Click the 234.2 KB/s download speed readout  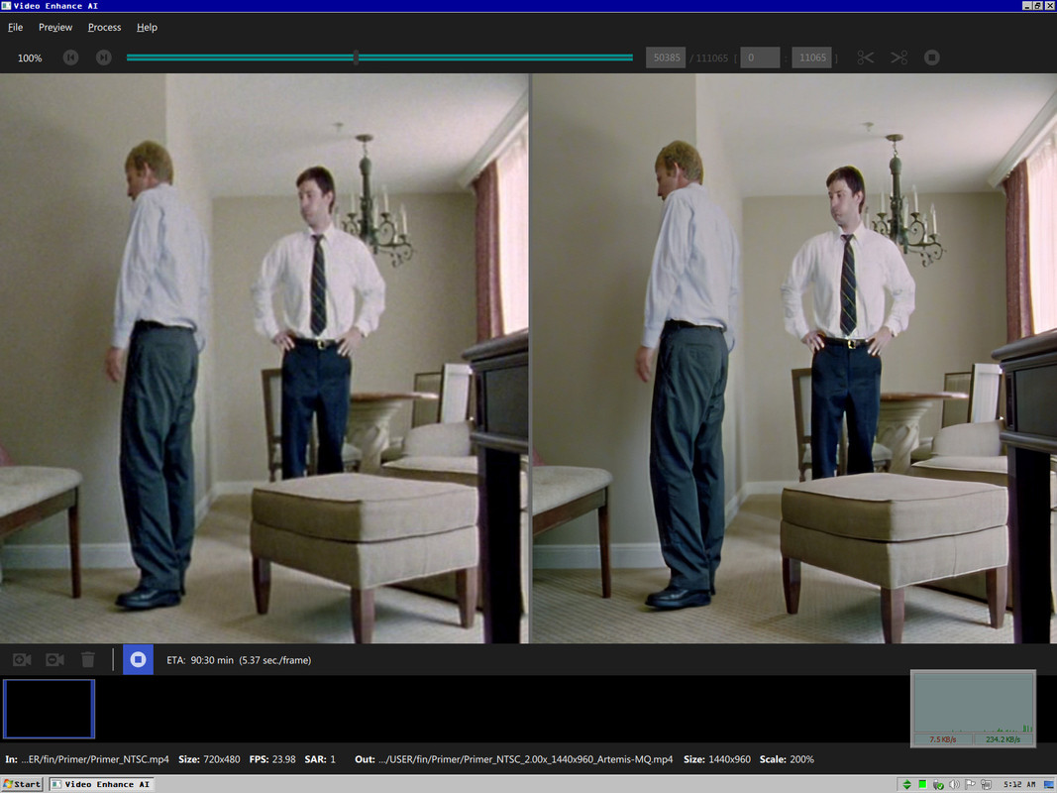click(x=1003, y=739)
